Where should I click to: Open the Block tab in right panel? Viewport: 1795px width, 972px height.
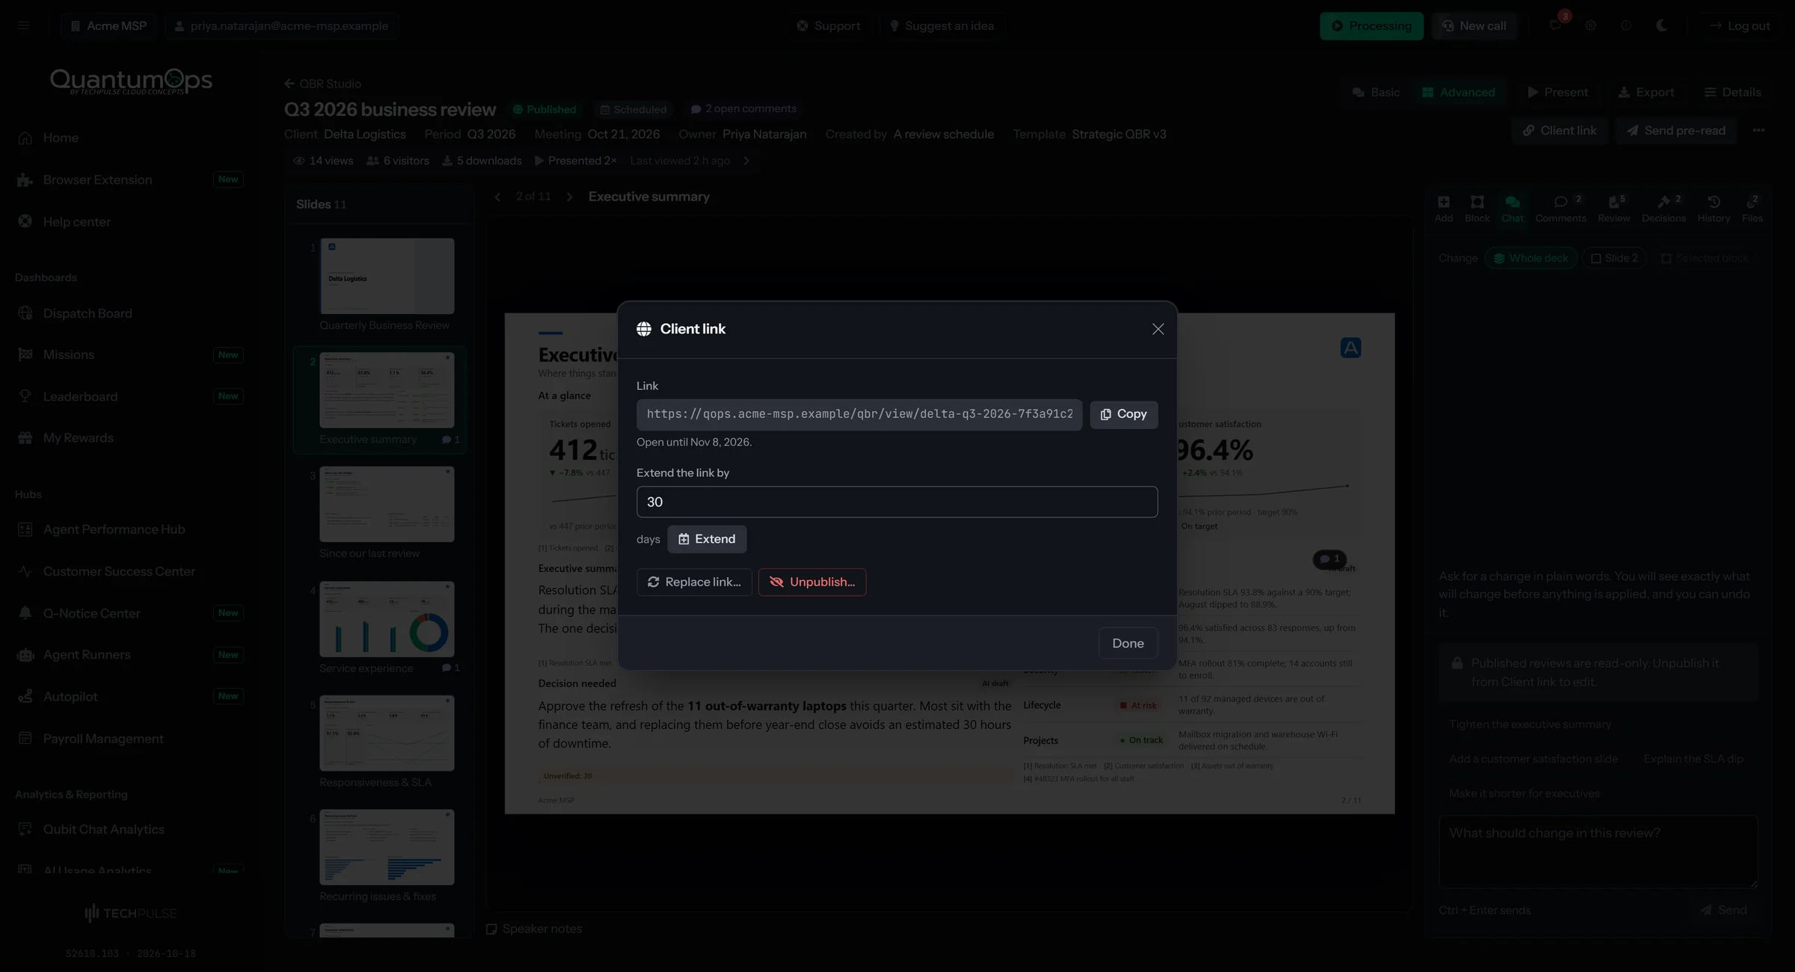(x=1477, y=209)
